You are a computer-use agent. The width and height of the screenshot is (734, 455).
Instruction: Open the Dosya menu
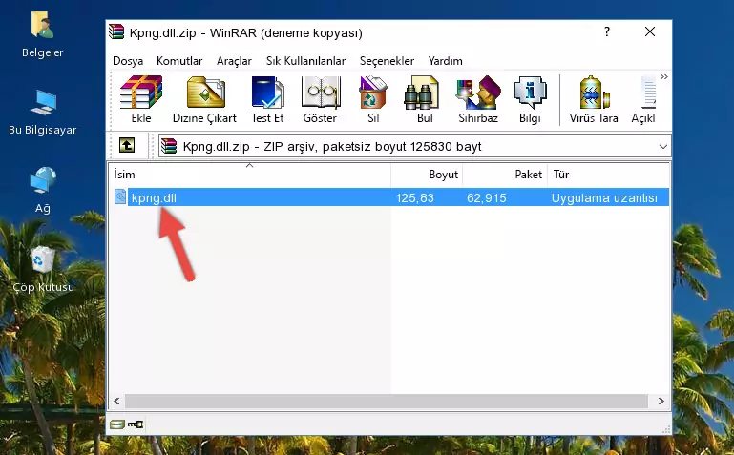pos(128,61)
